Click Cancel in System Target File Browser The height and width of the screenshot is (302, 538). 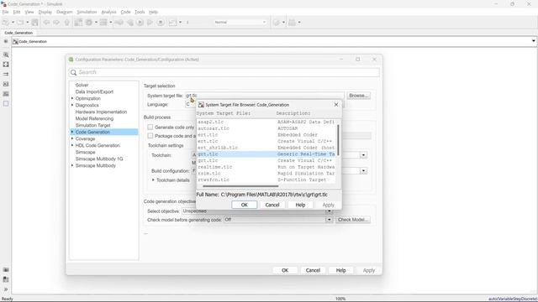(x=272, y=205)
